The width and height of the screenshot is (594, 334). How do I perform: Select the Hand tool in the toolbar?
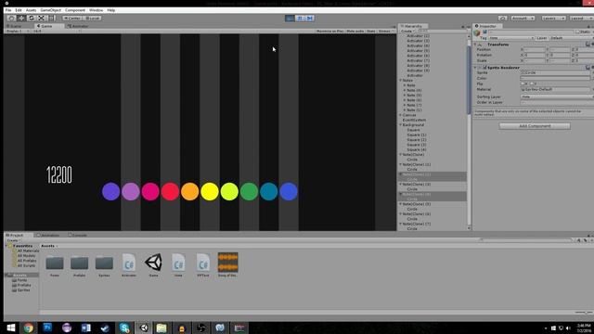[11, 18]
